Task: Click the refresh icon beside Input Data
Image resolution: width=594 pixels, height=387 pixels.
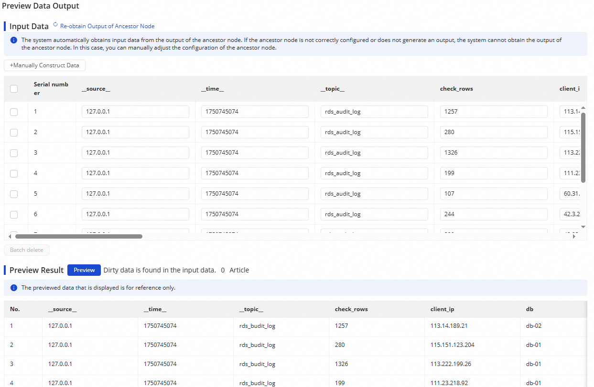Action: [55, 24]
